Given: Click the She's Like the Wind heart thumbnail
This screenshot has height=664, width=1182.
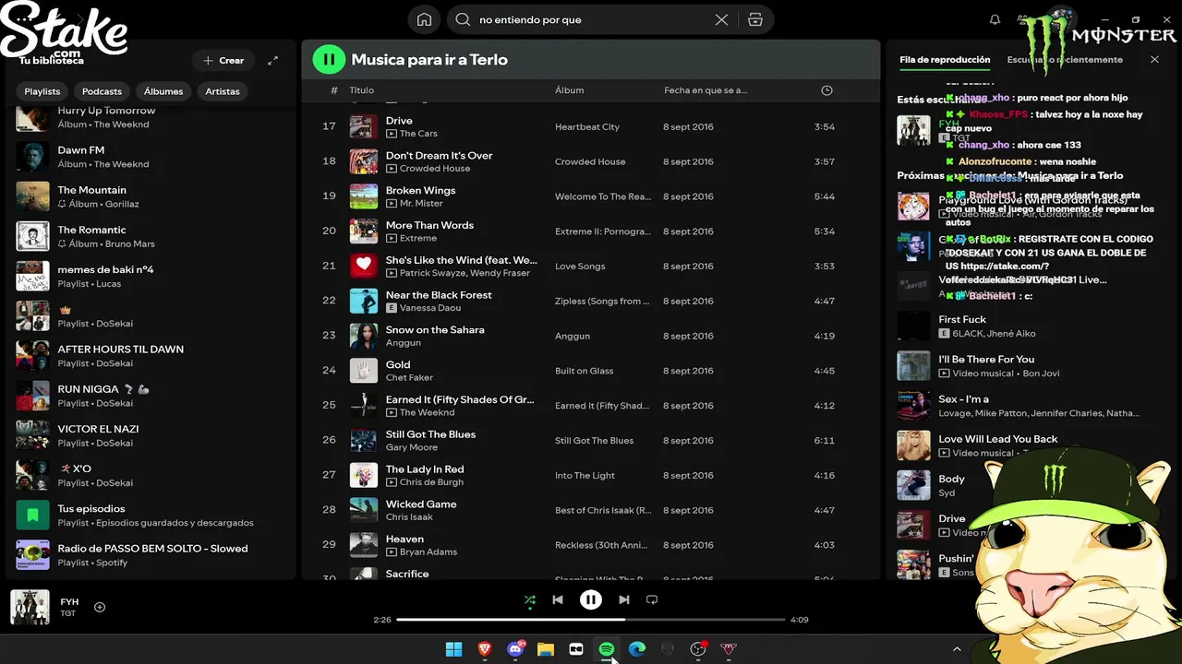Looking at the screenshot, I should (364, 266).
